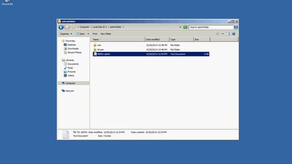Click Text Document type in selected row
Viewport: 292px width, 164px height.
click(178, 54)
